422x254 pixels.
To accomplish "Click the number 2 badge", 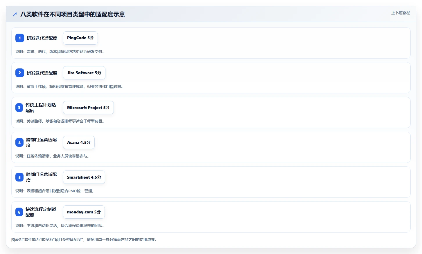I will click(20, 73).
